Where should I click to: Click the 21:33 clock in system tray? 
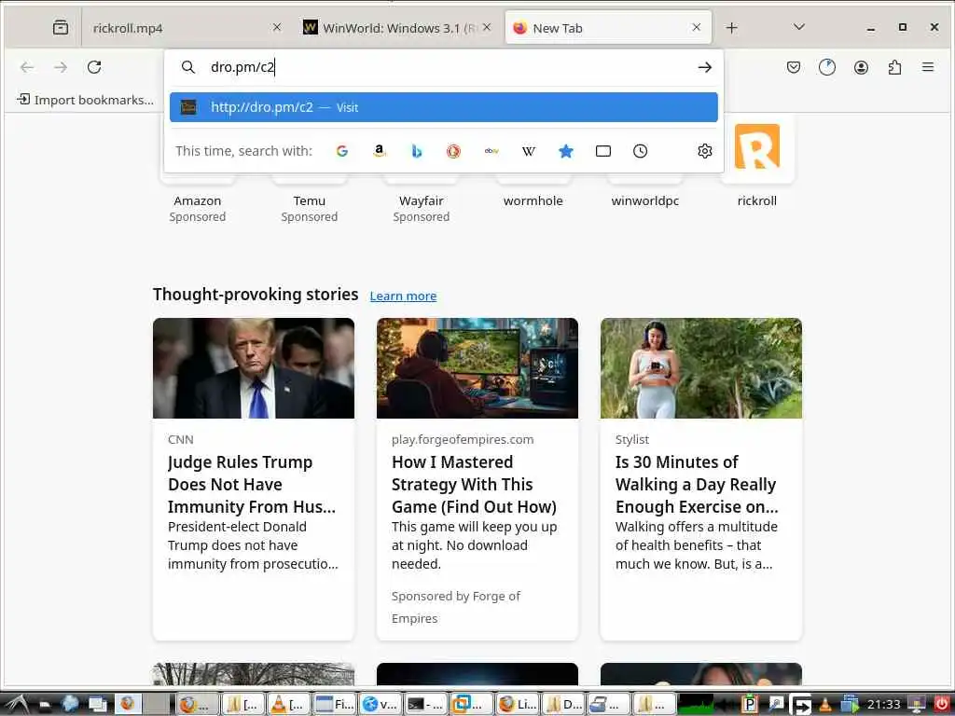(883, 705)
